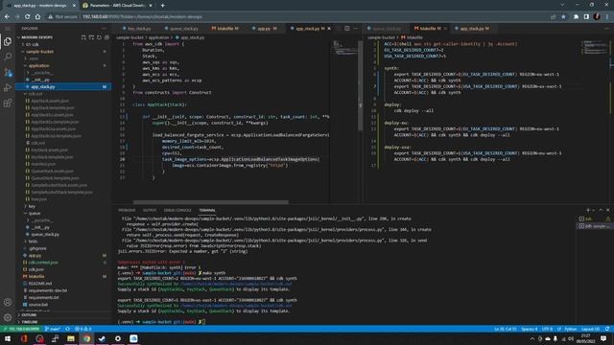The height and width of the screenshot is (345, 614).
Task: Open the DEBUG CONSOLE panel tab
Action: (177, 210)
